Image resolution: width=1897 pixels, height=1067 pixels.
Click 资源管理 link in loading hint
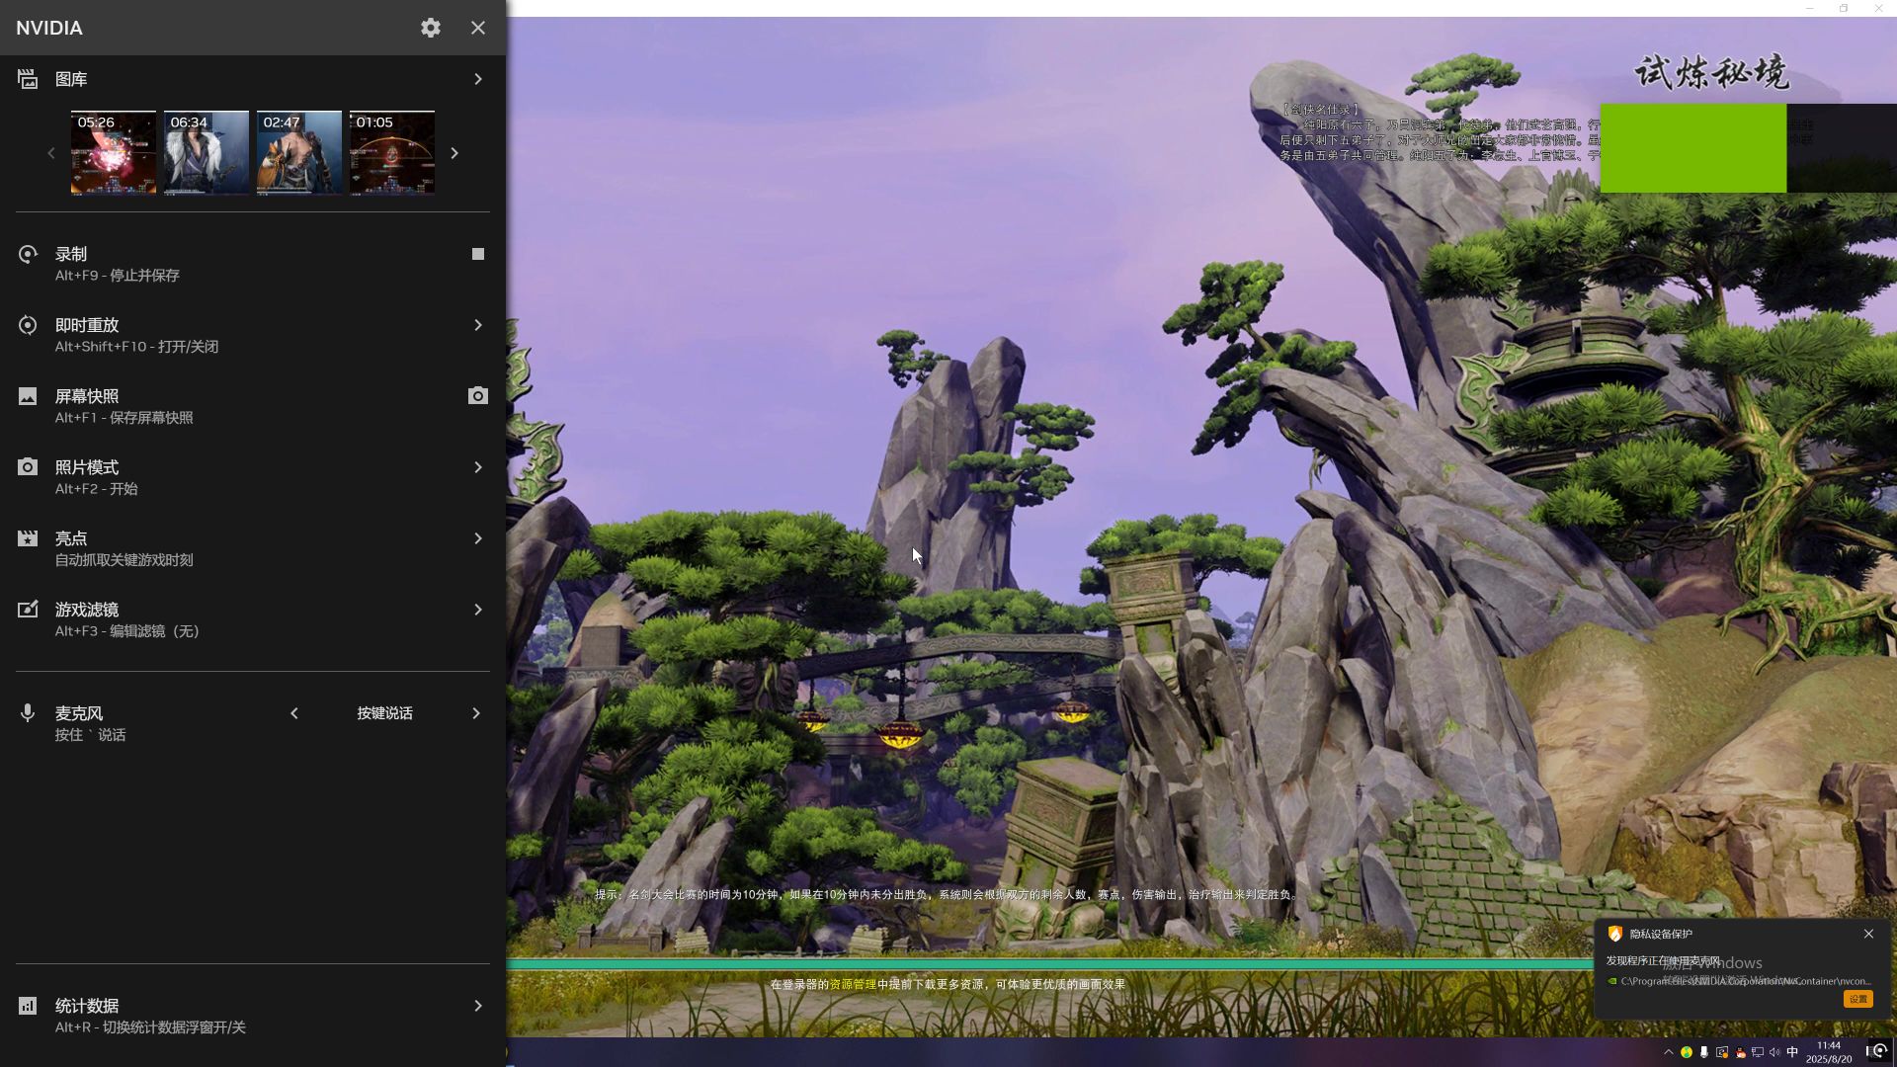coord(853,984)
